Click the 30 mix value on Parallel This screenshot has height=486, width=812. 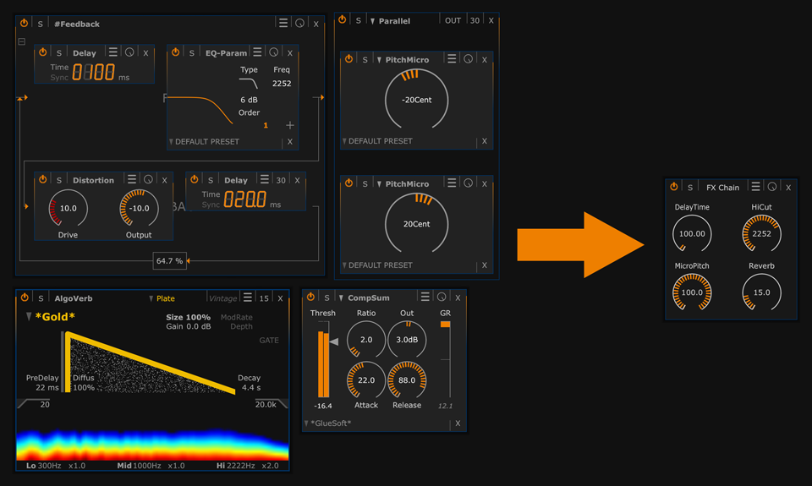pyautogui.click(x=475, y=20)
